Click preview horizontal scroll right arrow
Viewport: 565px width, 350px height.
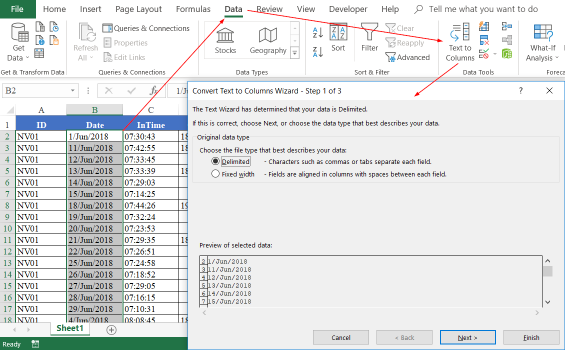pos(537,312)
